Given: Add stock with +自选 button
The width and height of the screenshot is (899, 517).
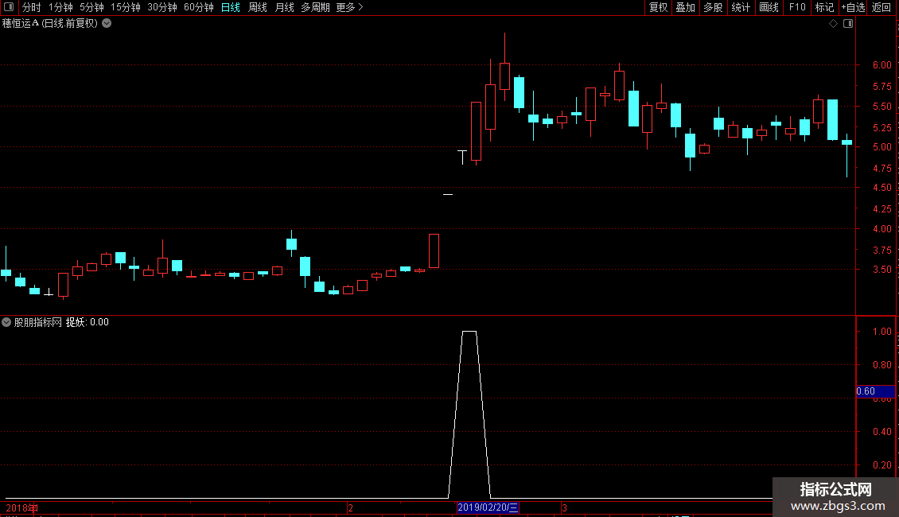Looking at the screenshot, I should (853, 7).
